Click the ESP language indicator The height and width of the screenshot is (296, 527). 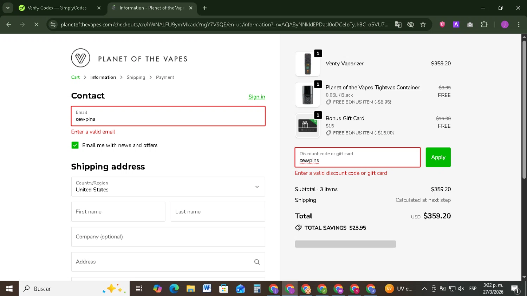click(473, 289)
